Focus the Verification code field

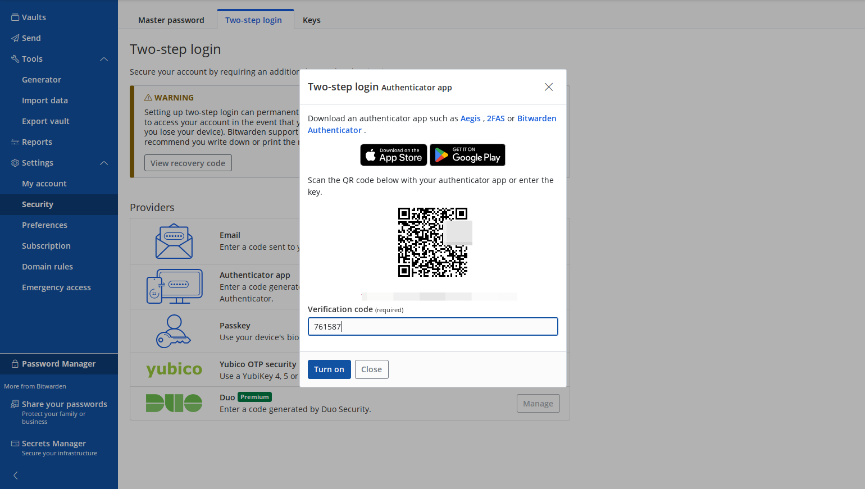pos(433,327)
